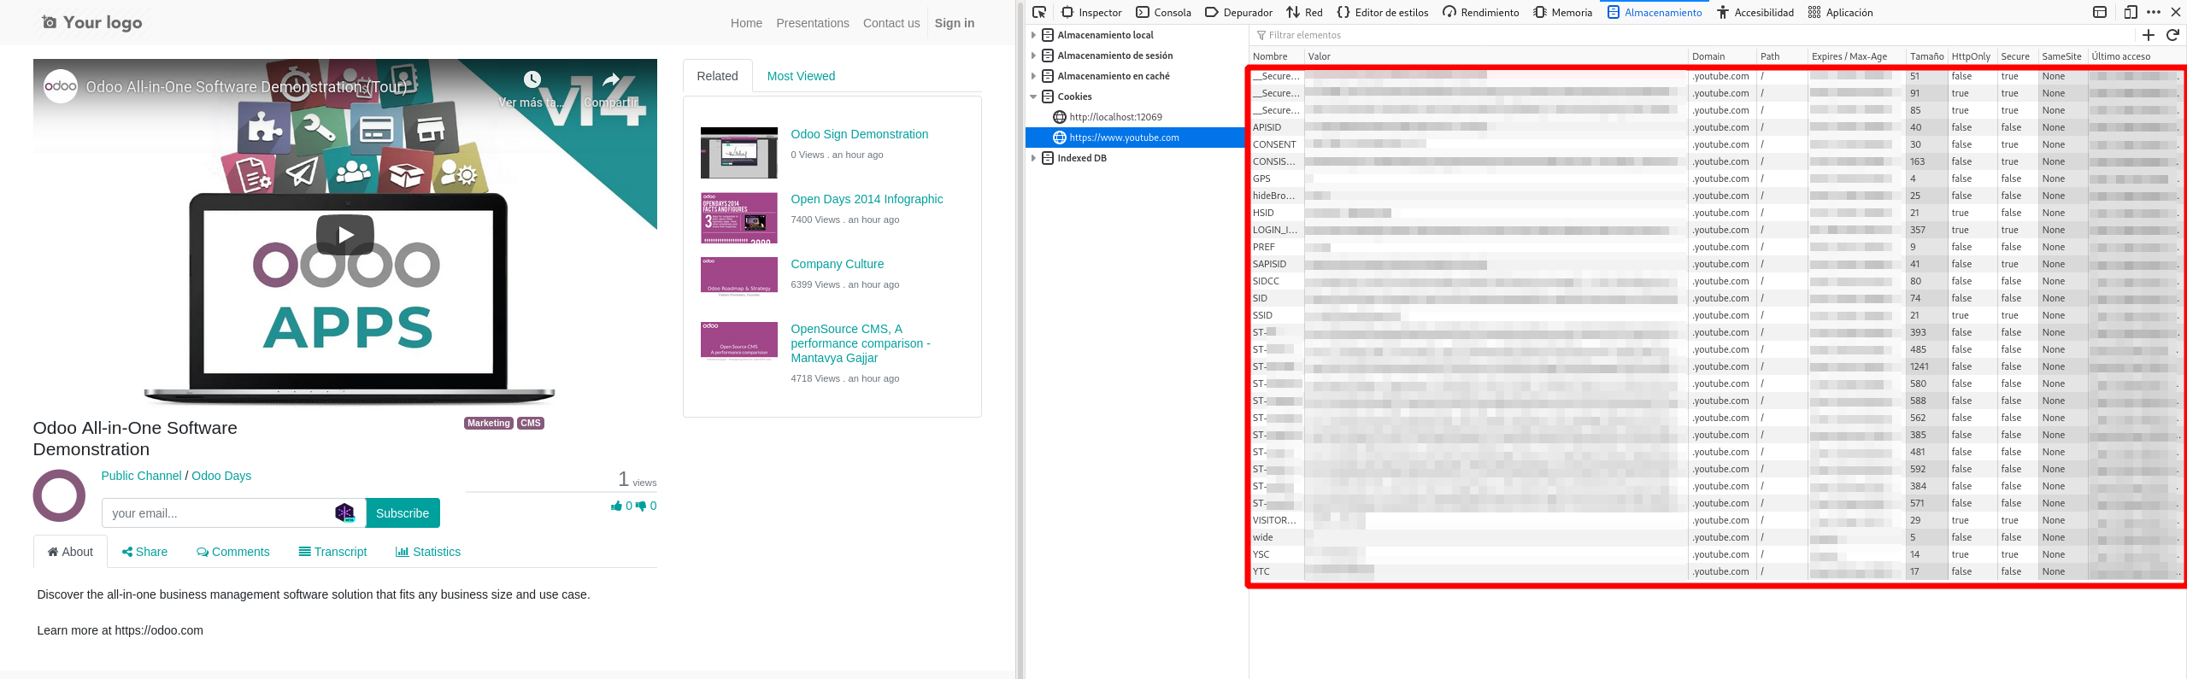The image size is (2187, 679).
Task: Select the Almacenamiento tab
Action: (x=1655, y=12)
